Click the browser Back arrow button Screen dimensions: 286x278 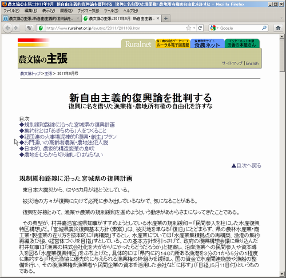[7, 28]
